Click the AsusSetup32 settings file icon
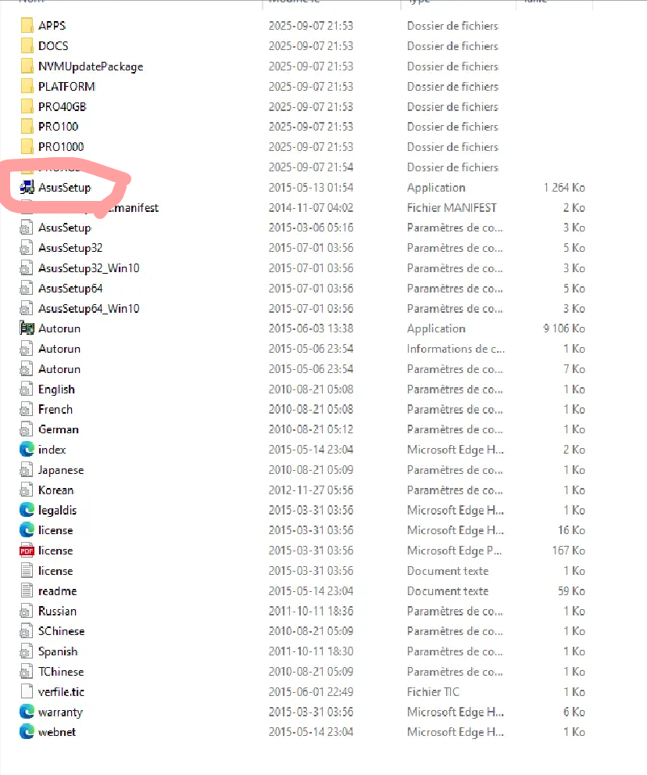The image size is (647, 775). click(27, 248)
